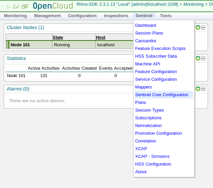Image resolution: width=213 pixels, height=188 pixels.
Task: Open the Tools menu
Action: 166,16
